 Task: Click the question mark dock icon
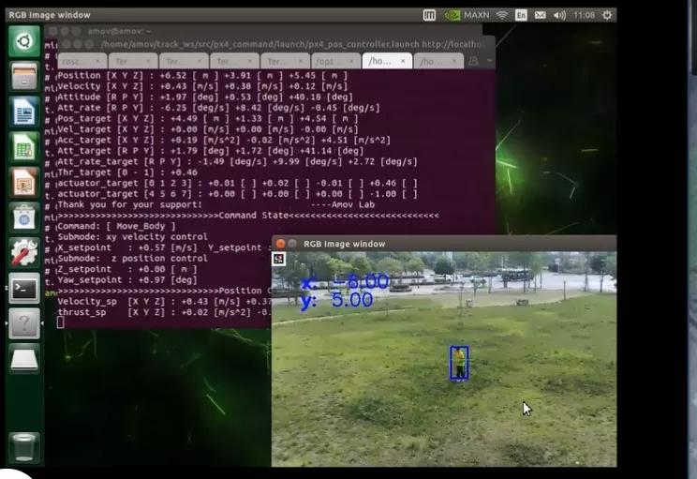[24, 323]
